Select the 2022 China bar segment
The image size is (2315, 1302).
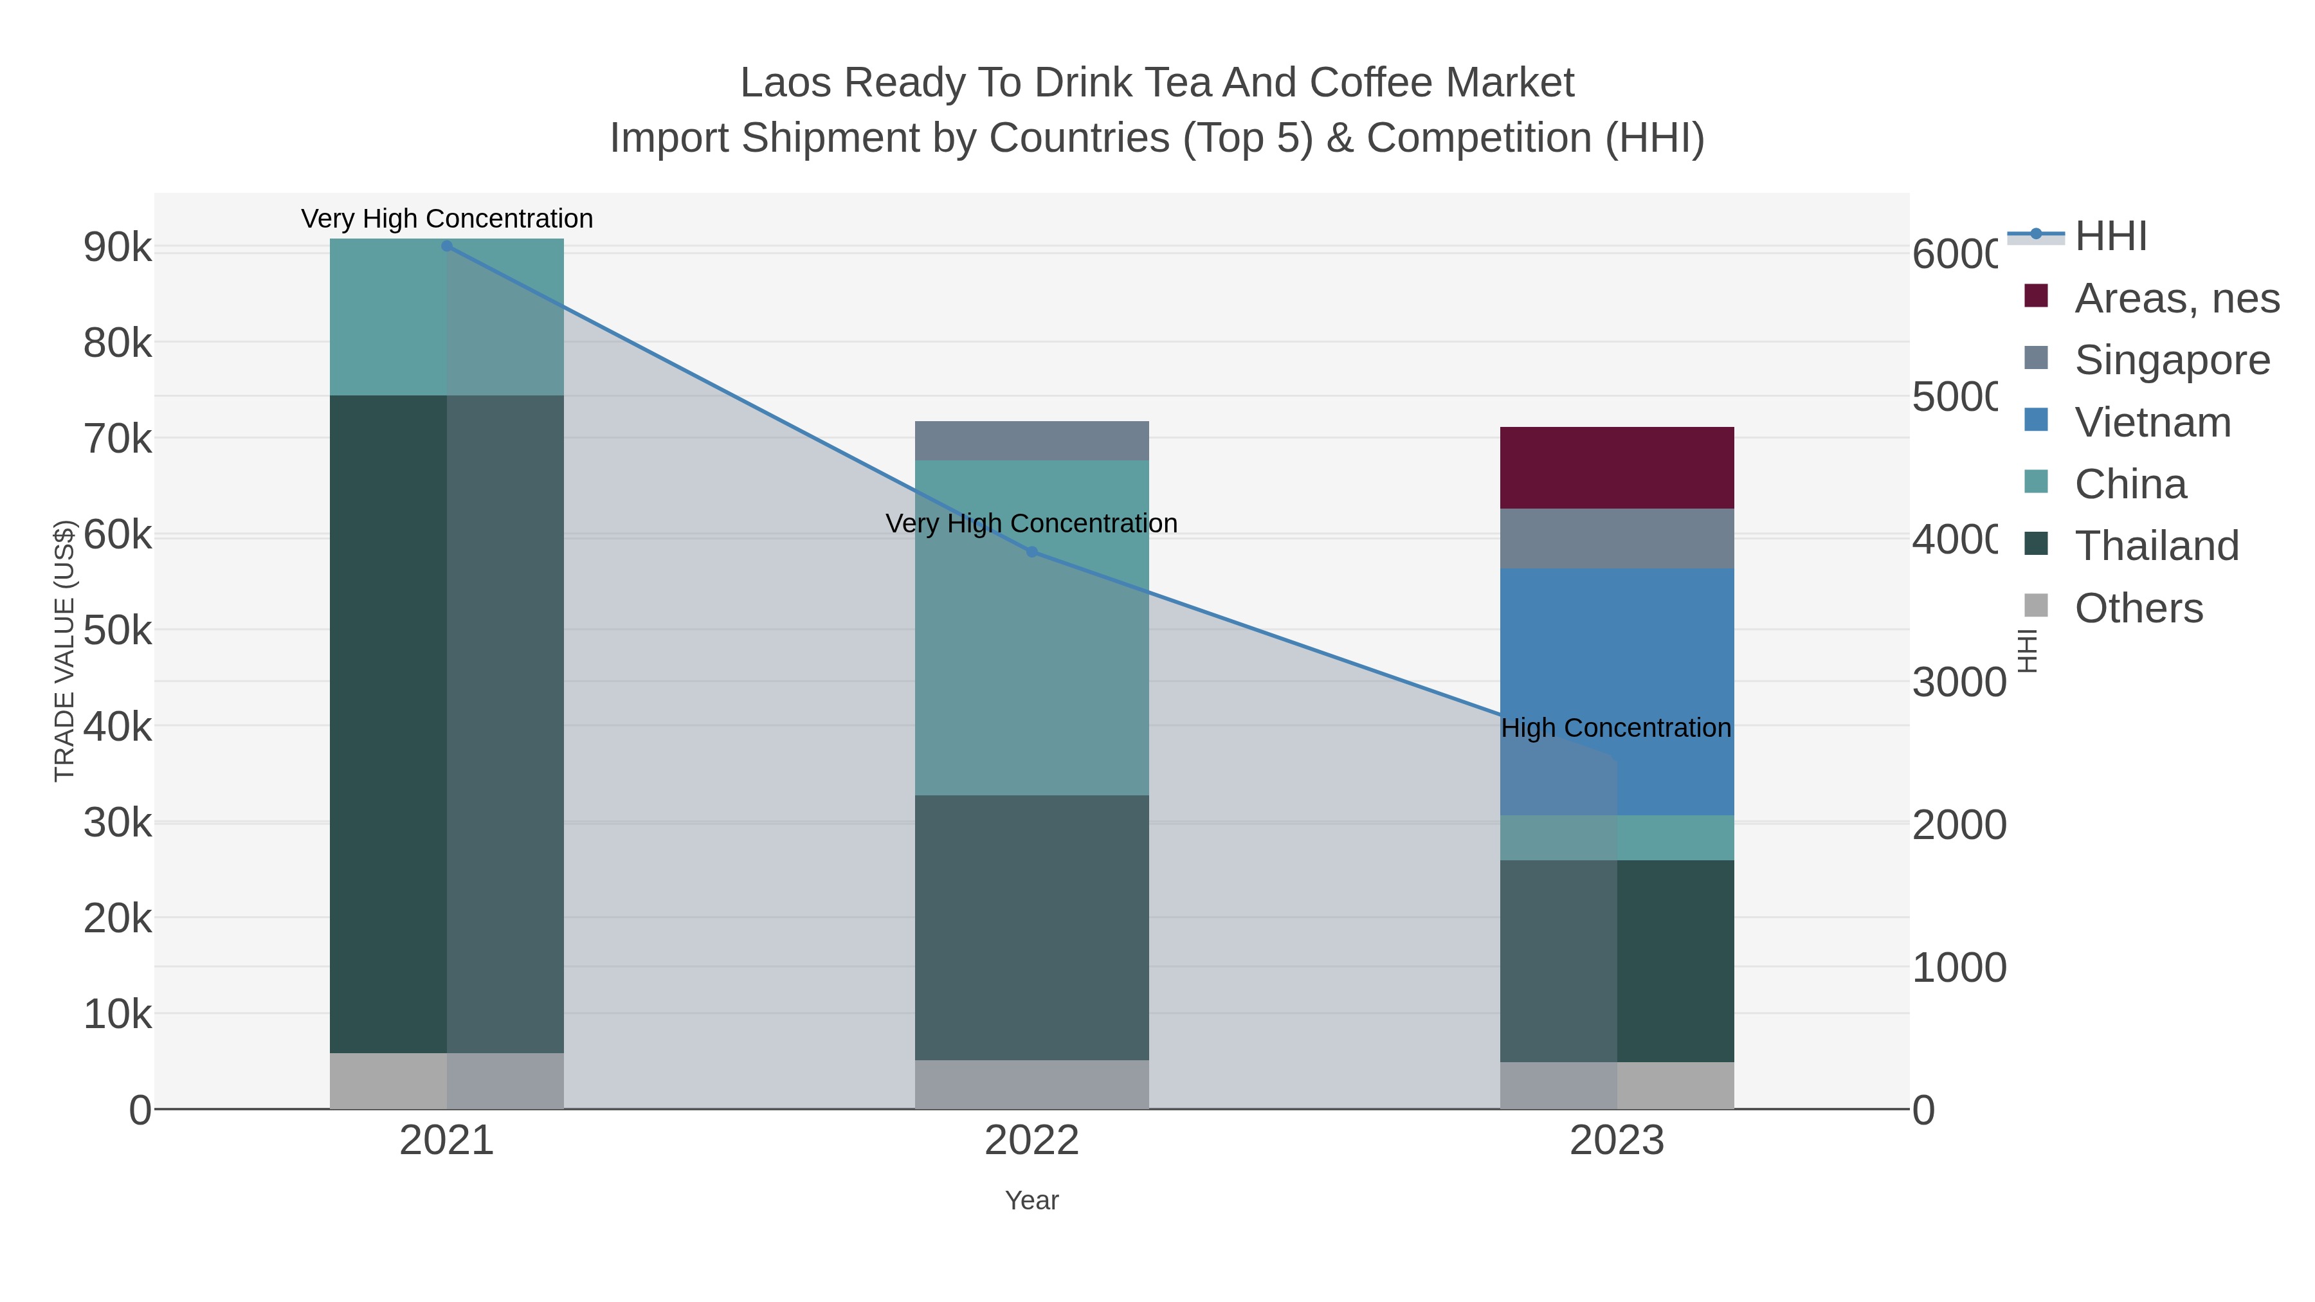tap(1031, 627)
